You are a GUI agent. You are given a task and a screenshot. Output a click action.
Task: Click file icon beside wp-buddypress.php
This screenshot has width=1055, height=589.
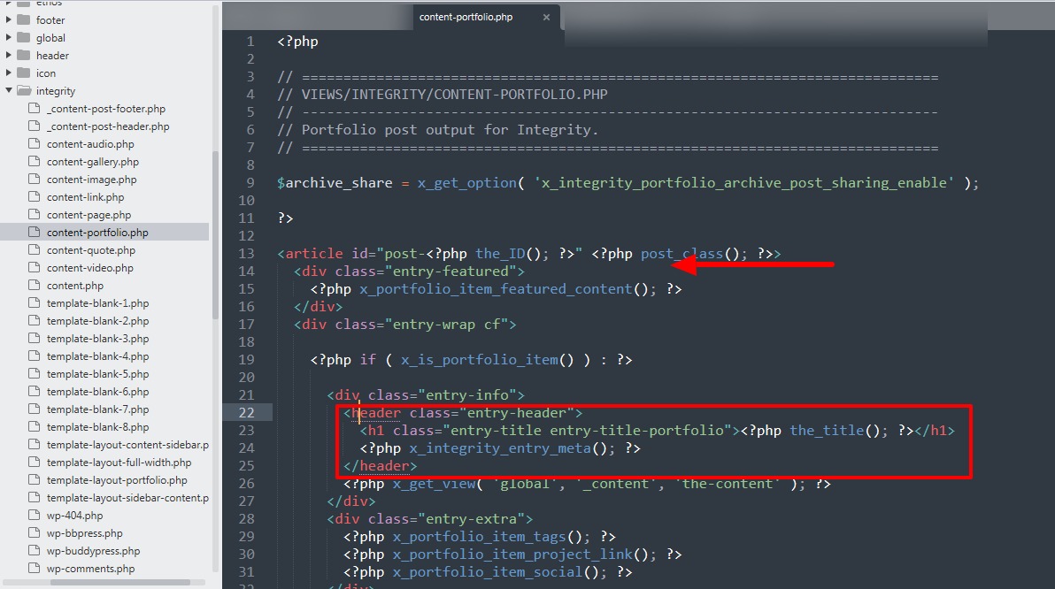click(x=35, y=550)
